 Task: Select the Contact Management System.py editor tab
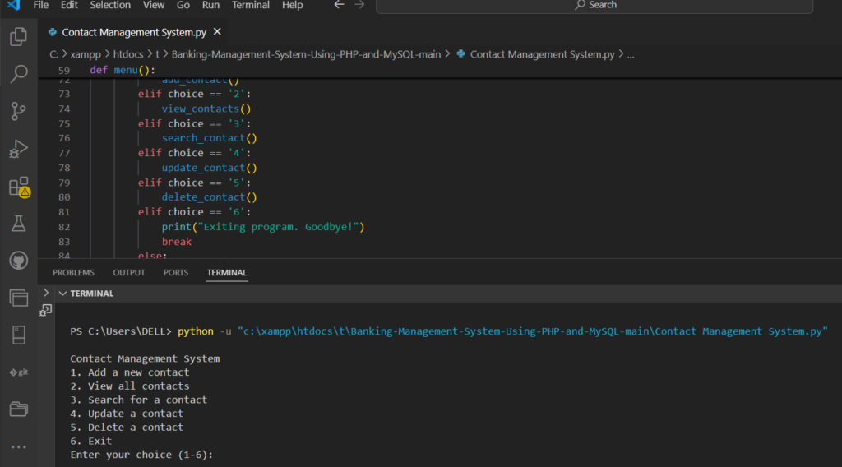tap(134, 32)
